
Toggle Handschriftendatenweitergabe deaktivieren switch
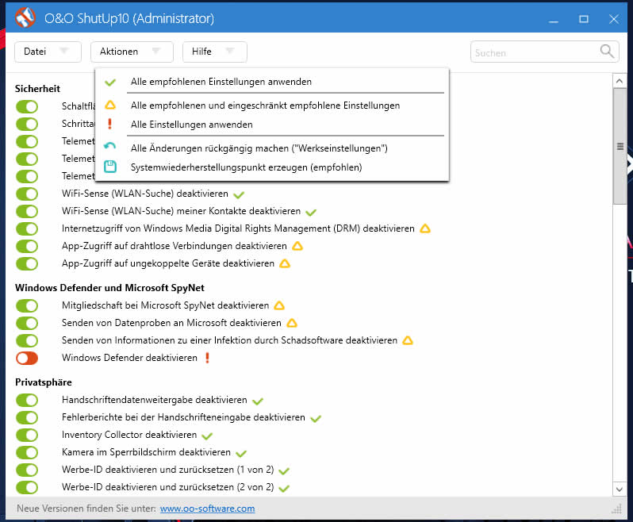click(27, 400)
